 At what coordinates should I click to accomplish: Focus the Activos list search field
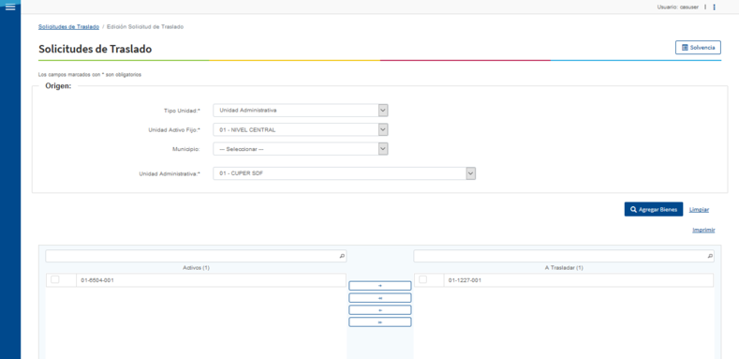[x=196, y=256]
